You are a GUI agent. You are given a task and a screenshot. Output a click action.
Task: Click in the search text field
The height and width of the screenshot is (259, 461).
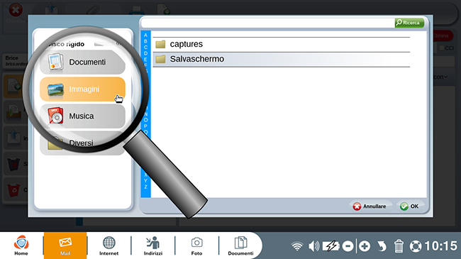(x=268, y=23)
